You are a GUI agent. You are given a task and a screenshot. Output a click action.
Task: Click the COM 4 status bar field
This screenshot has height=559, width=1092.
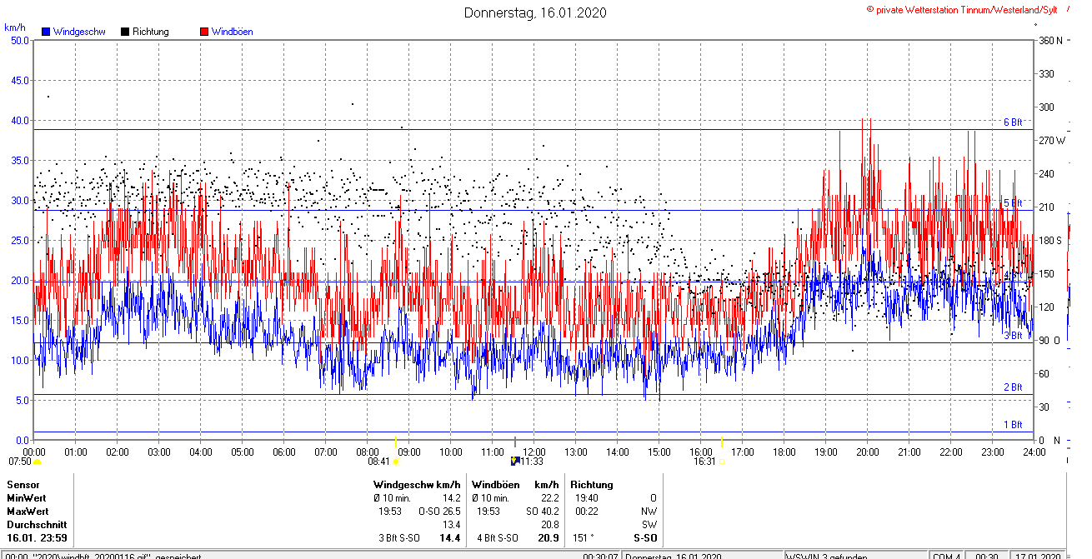(947, 557)
